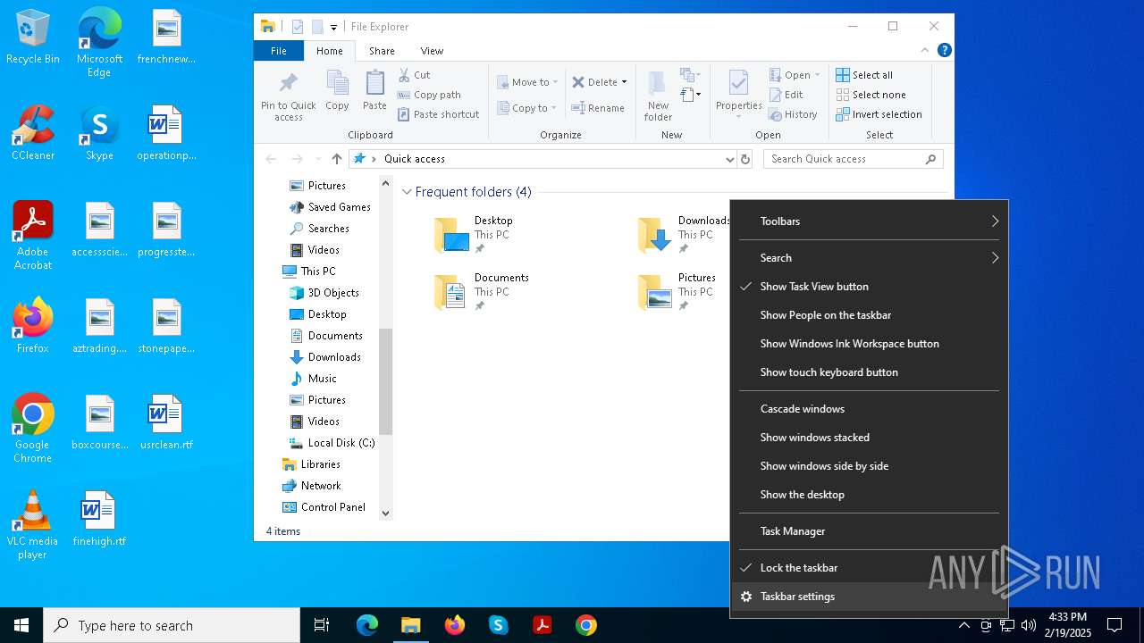Image resolution: width=1144 pixels, height=643 pixels.
Task: Choose Cascade windows menu item
Action: 869,409
